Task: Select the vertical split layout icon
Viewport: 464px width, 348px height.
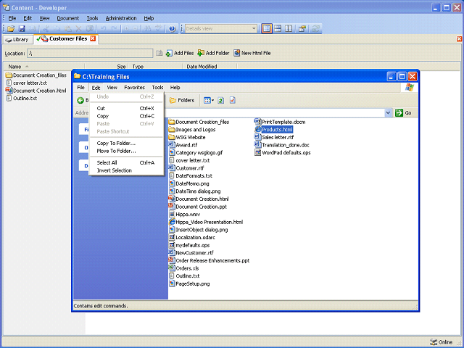Action: tap(289, 29)
